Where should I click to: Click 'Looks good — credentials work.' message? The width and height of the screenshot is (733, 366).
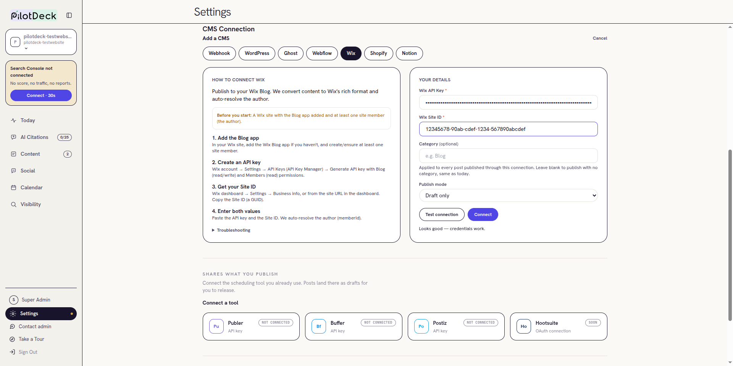[x=452, y=229]
